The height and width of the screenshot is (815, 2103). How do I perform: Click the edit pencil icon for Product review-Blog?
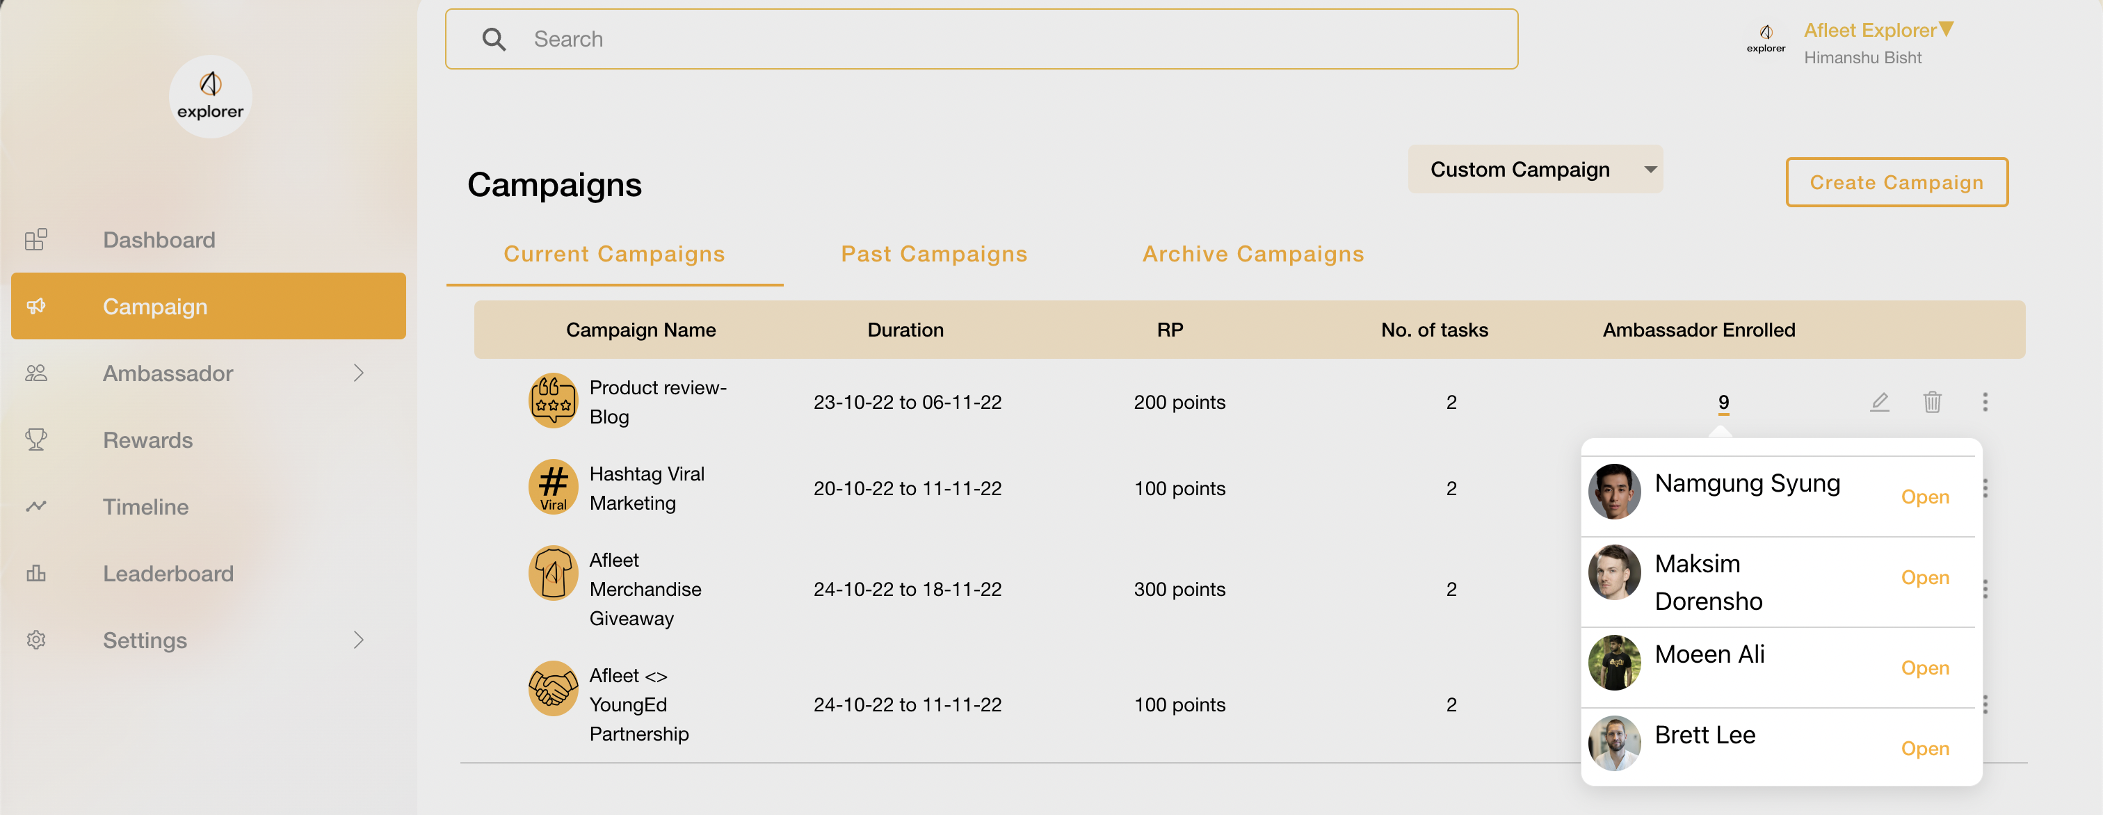tap(1879, 402)
